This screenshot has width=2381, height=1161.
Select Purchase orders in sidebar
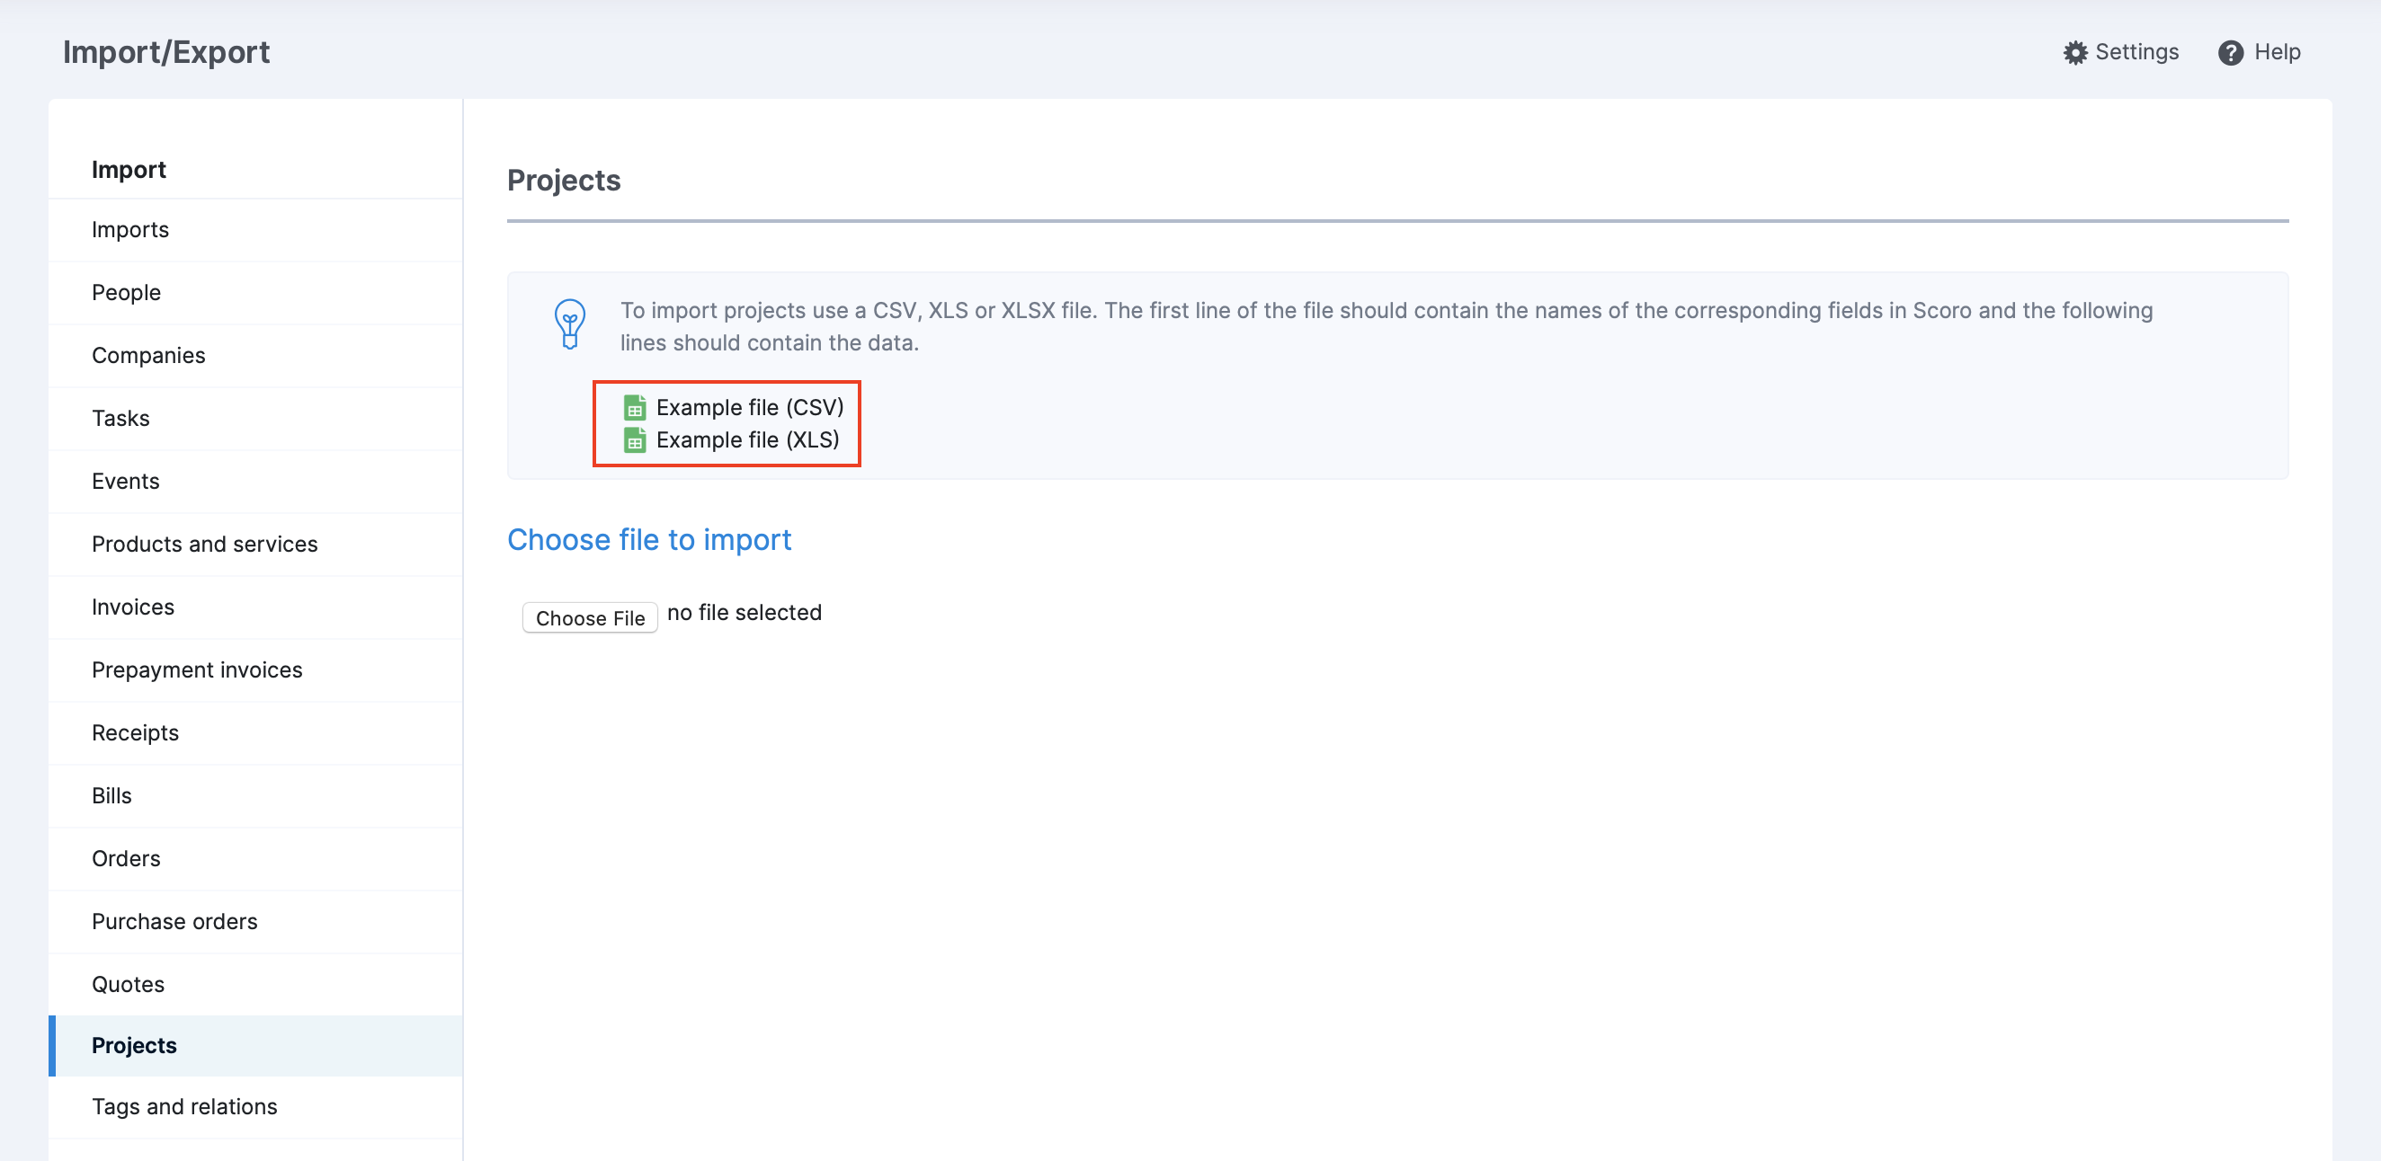click(x=174, y=921)
